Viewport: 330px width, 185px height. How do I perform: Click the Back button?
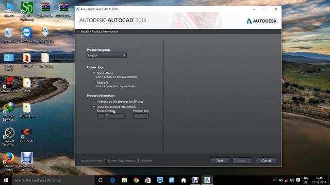(220, 161)
